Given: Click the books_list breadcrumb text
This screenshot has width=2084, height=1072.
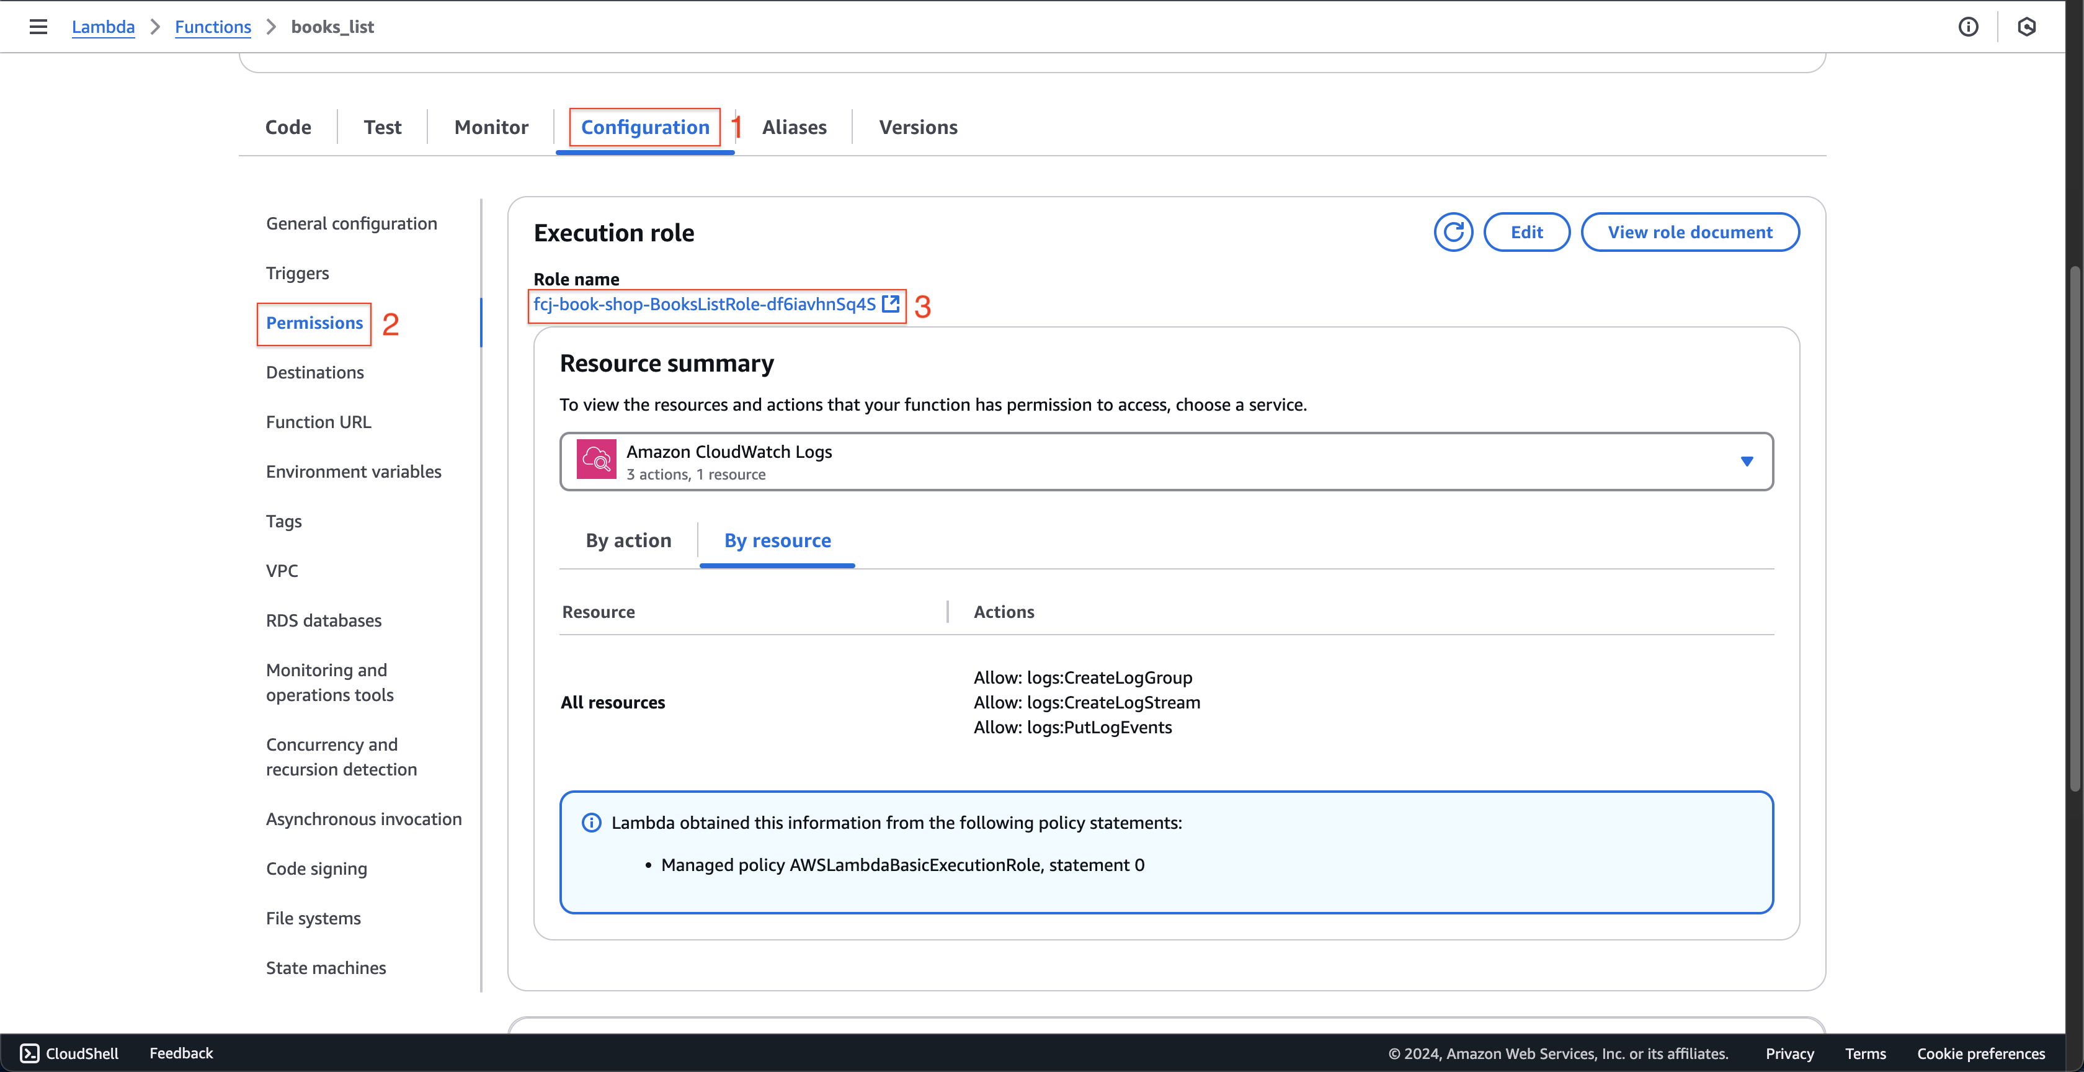Looking at the screenshot, I should [332, 27].
